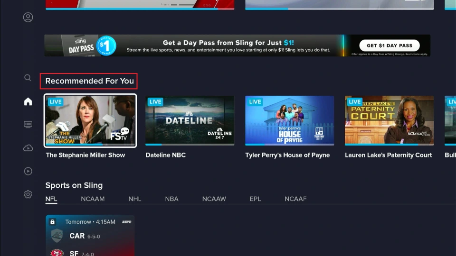456x256 pixels.
Task: Open the user profile icon
Action: click(x=28, y=18)
